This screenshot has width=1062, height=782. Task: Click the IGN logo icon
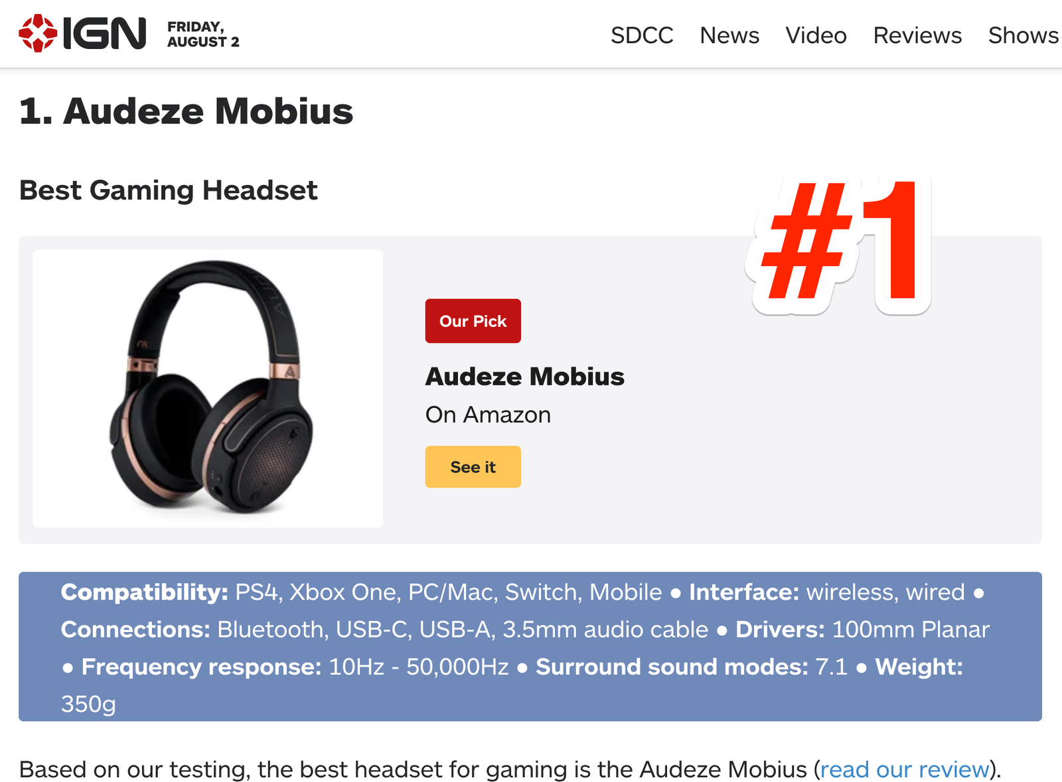(x=38, y=33)
